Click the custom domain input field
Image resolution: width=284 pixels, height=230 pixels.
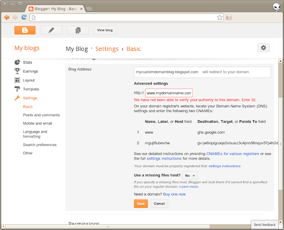[169, 93]
